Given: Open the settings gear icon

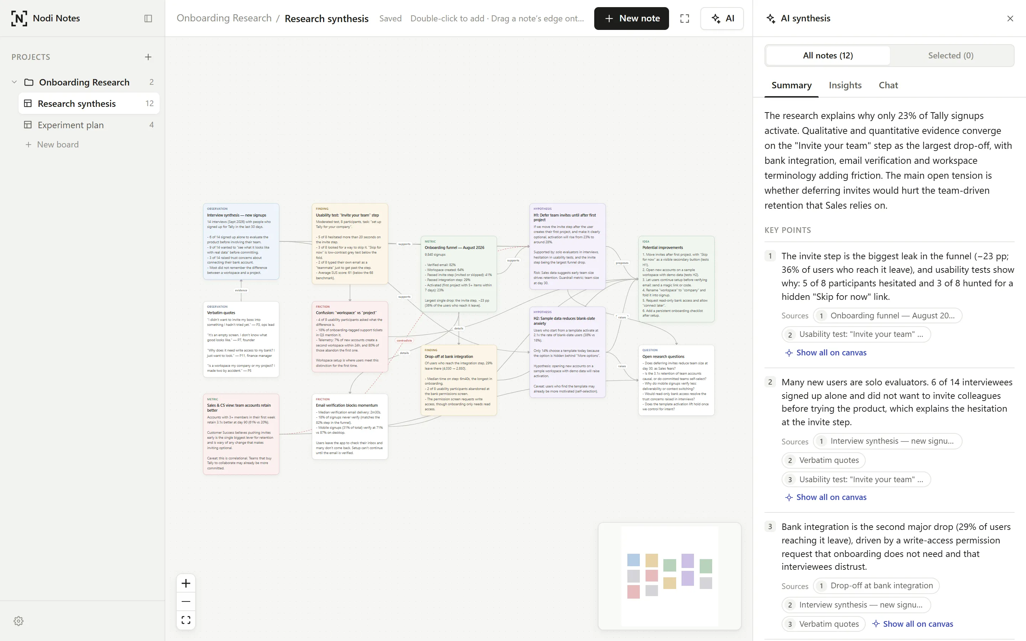Looking at the screenshot, I should coord(18,621).
